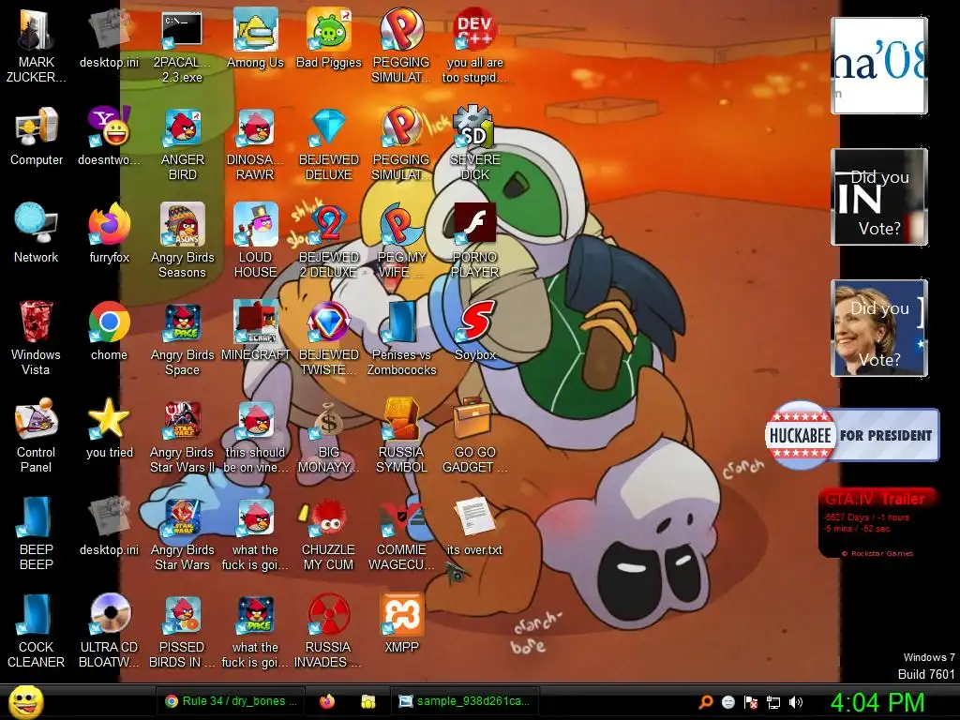Click the ha'08 sidebar gadget
The width and height of the screenshot is (960, 720).
[879, 66]
